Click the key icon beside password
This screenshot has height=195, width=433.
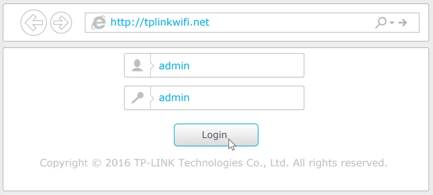(137, 98)
